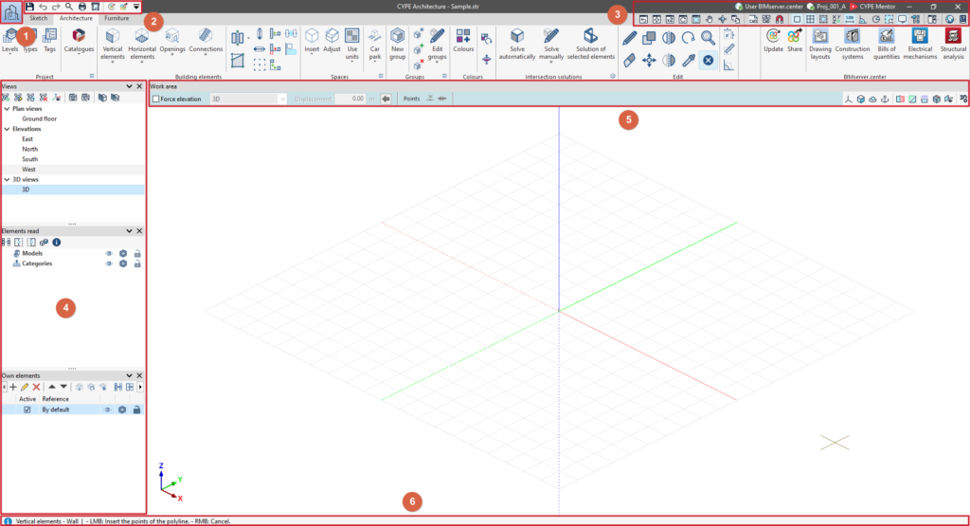
Task: Collapse the Elevations tree node
Action: (7, 129)
